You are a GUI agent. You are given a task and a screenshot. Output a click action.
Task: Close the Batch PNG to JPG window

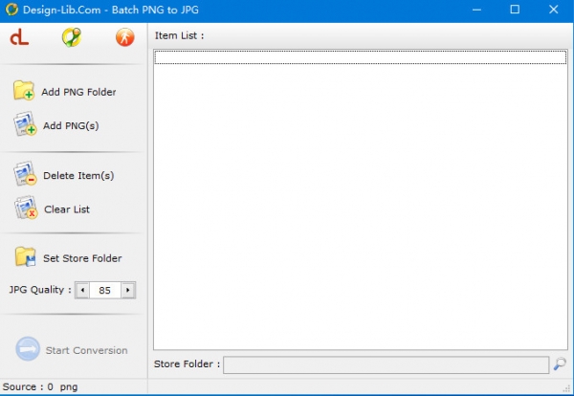click(x=554, y=10)
